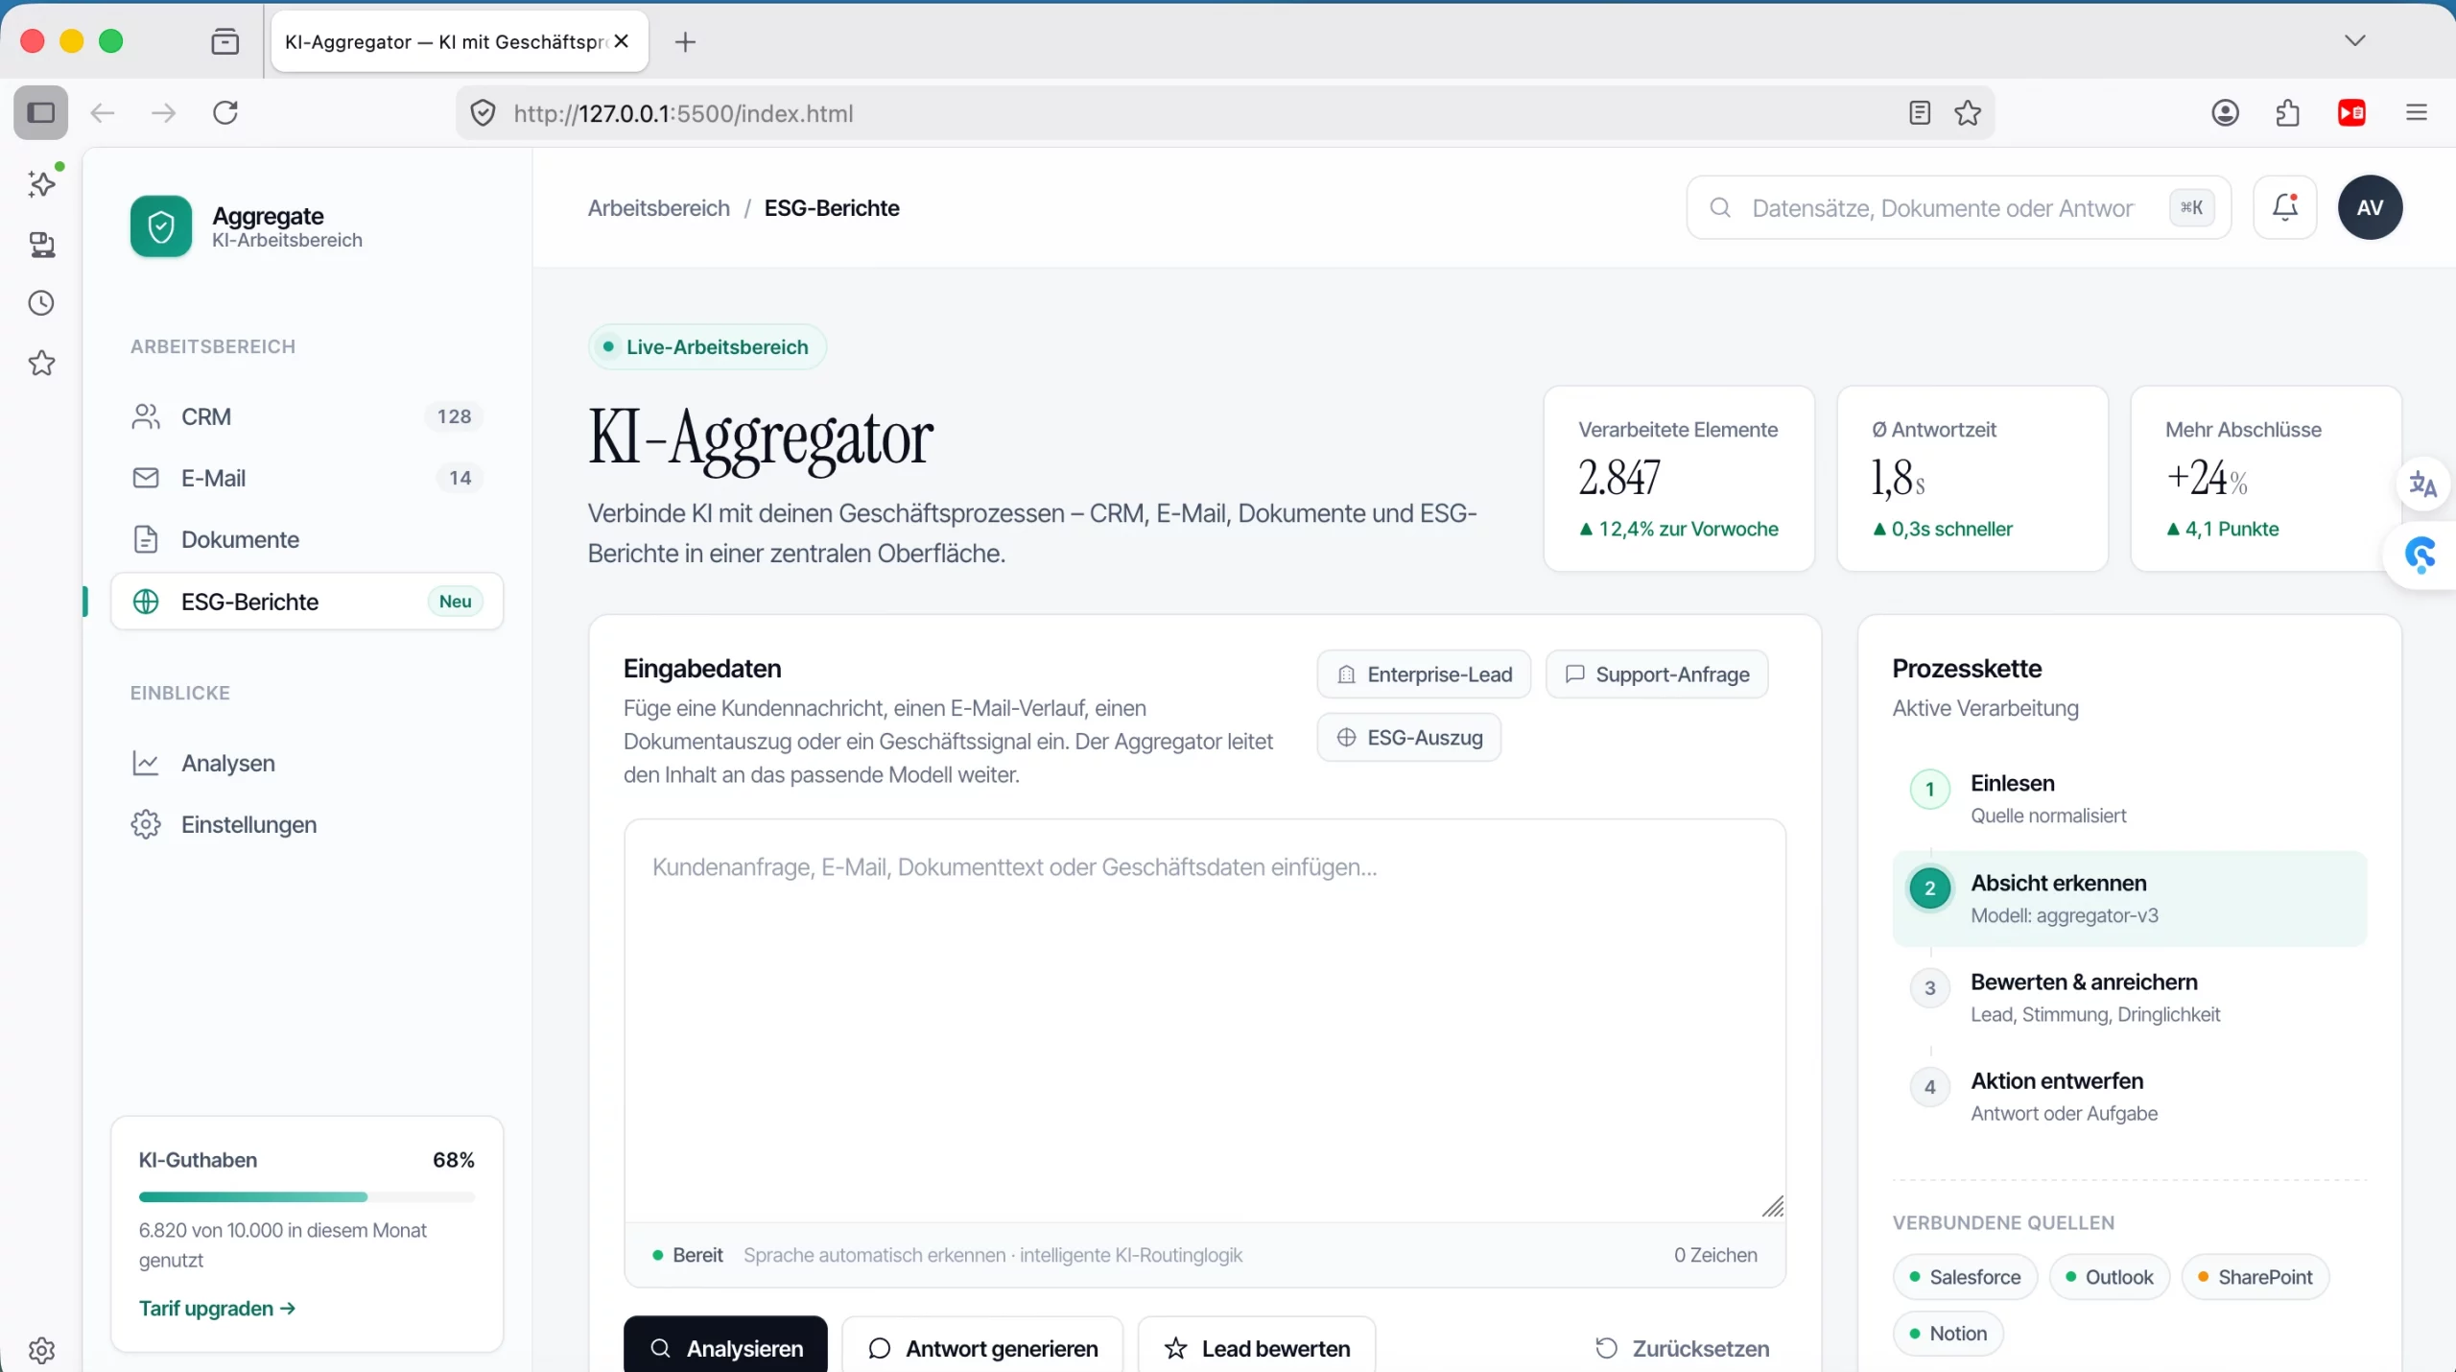Toggle the browser sidebar panel button
Screen dimensions: 2456x1372
pyautogui.click(x=40, y=113)
